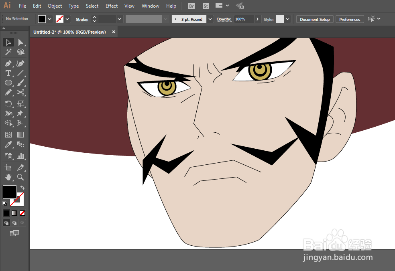
Task: Set fill mode to Gradient
Action: [x=14, y=213]
